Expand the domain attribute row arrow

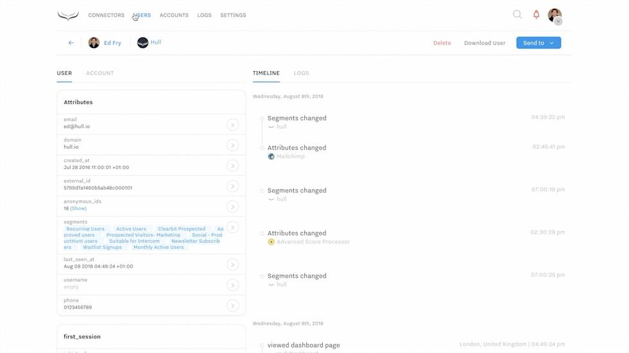click(x=232, y=145)
